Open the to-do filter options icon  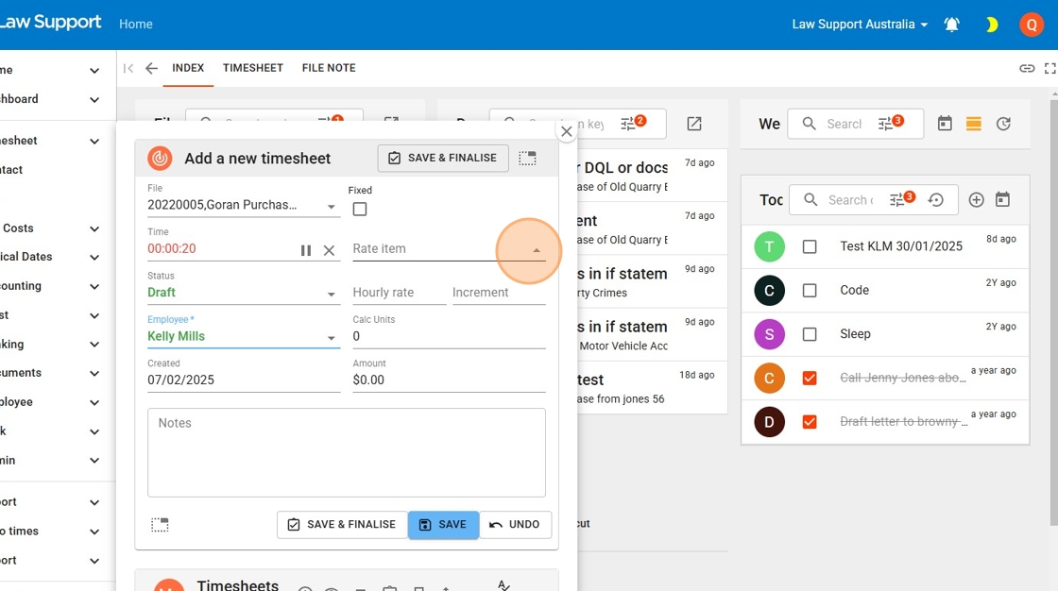898,200
